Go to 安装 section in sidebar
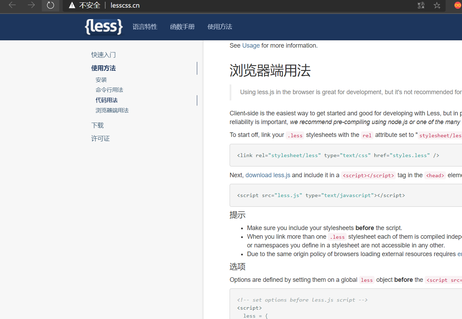462x319 pixels. pos(101,80)
